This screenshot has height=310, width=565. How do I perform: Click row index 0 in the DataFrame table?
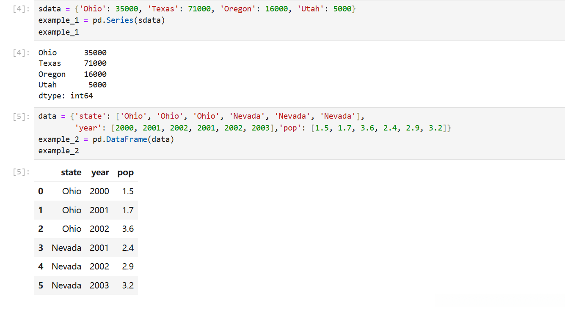[41, 191]
